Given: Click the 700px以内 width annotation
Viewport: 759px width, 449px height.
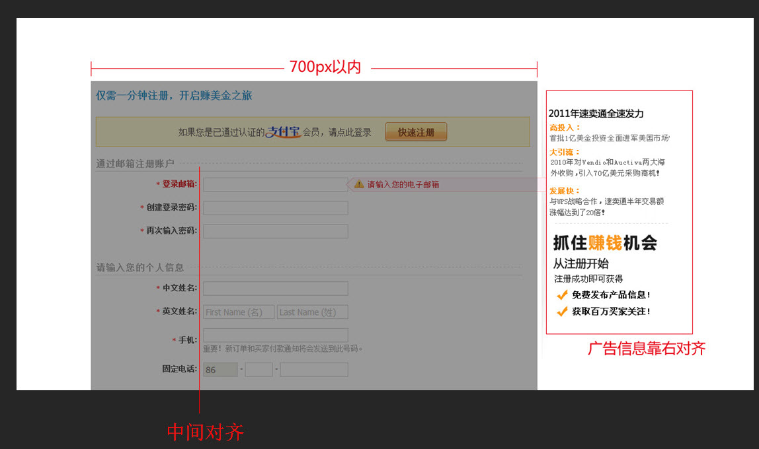Looking at the screenshot, I should tap(325, 67).
